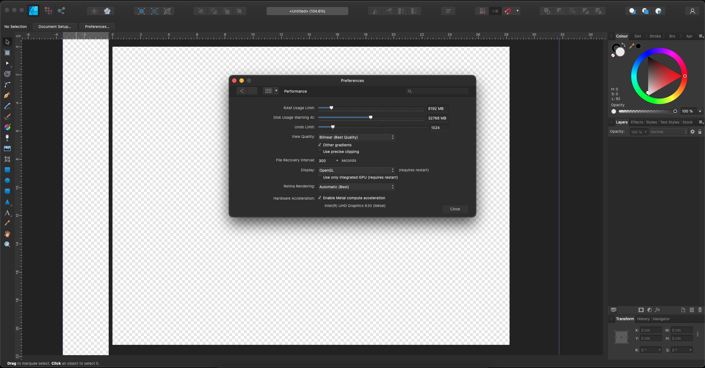Screen dimensions: 705x368
Task: Switch to Designer Persona
Action: [x=34, y=11]
